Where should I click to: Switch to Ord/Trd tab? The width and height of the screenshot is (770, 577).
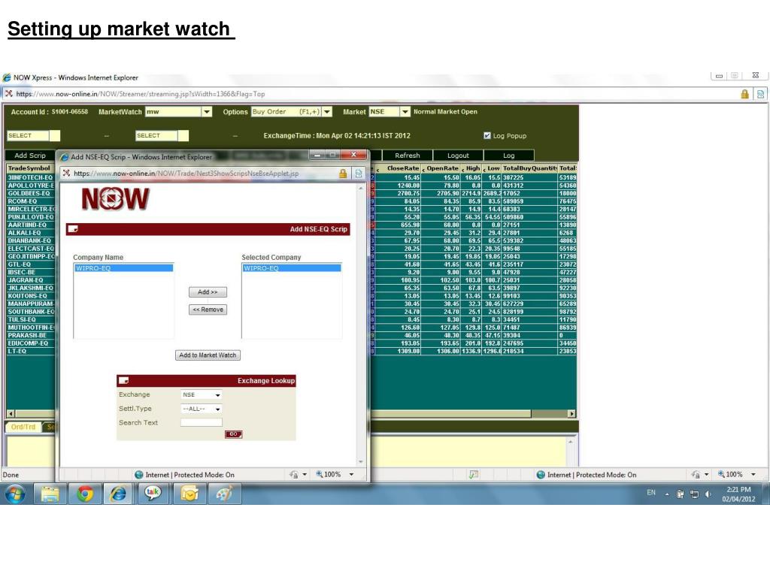(23, 427)
